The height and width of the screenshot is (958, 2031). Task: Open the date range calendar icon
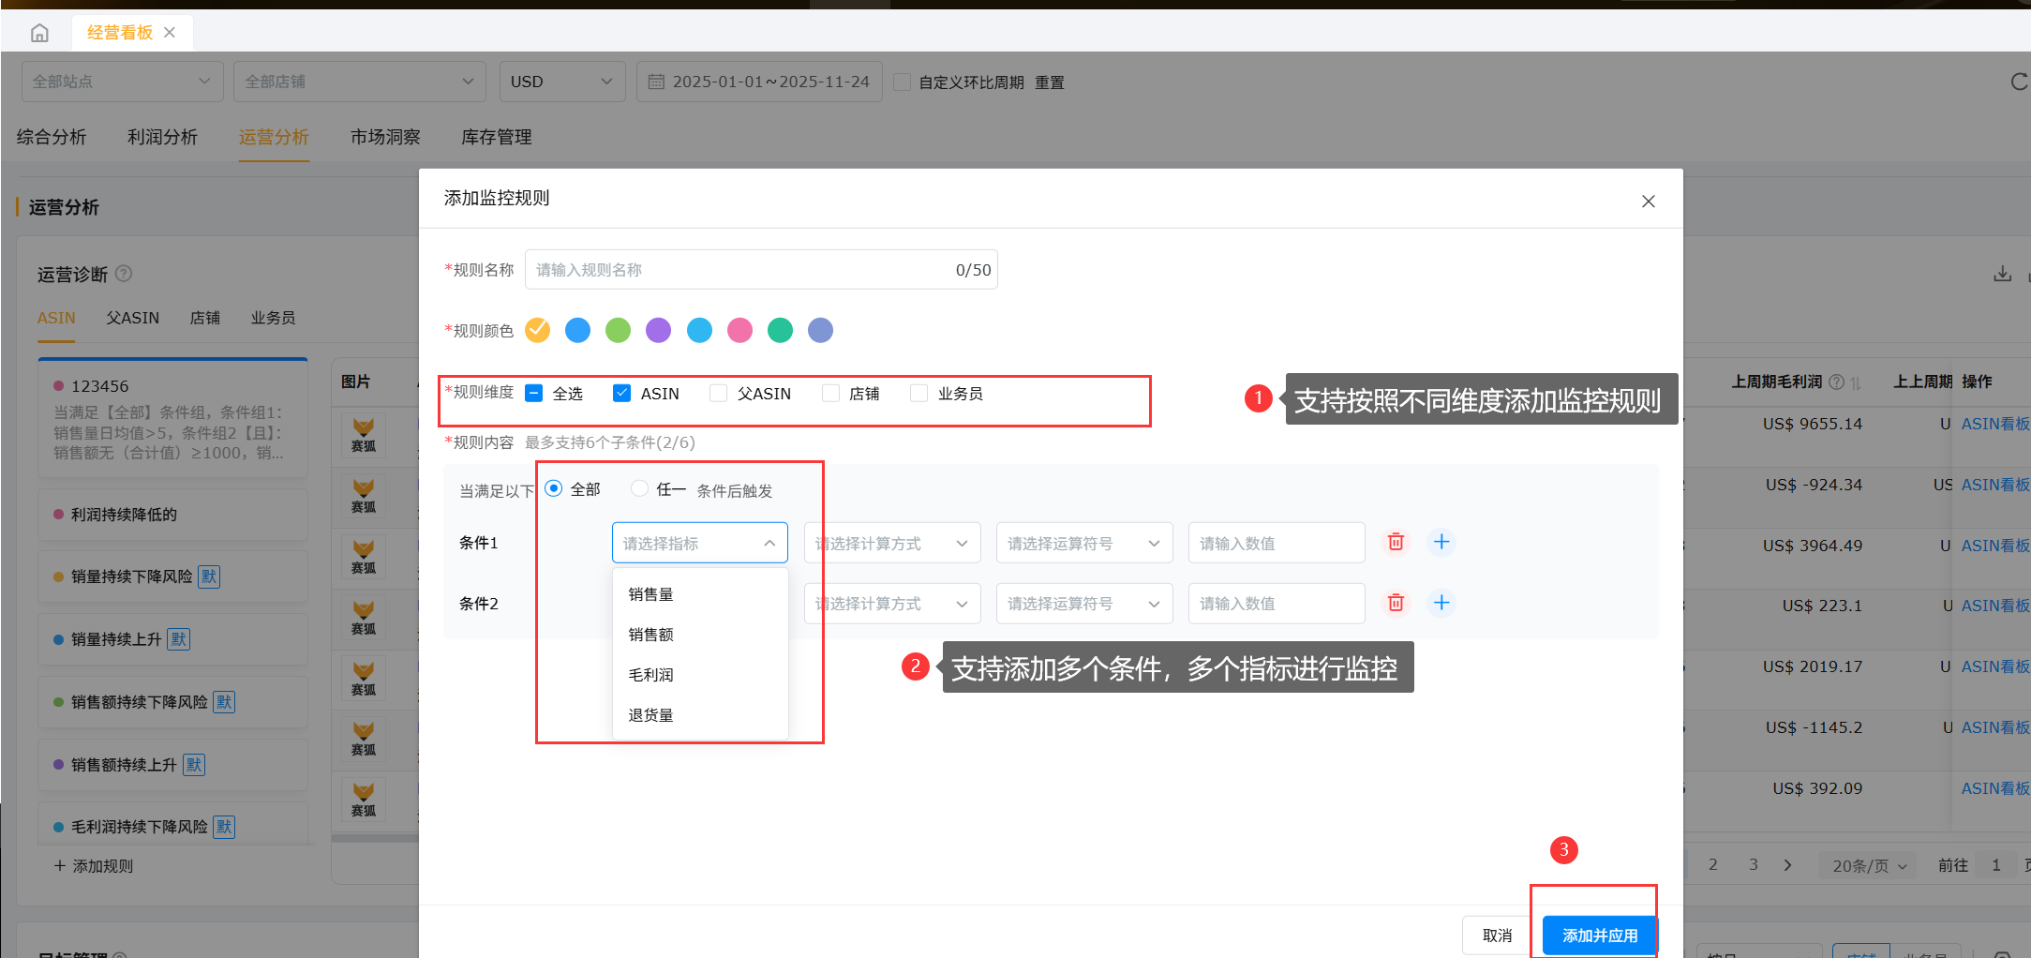click(x=657, y=82)
